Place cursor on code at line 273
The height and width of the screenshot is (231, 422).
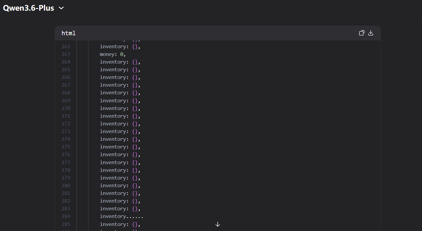(x=120, y=132)
